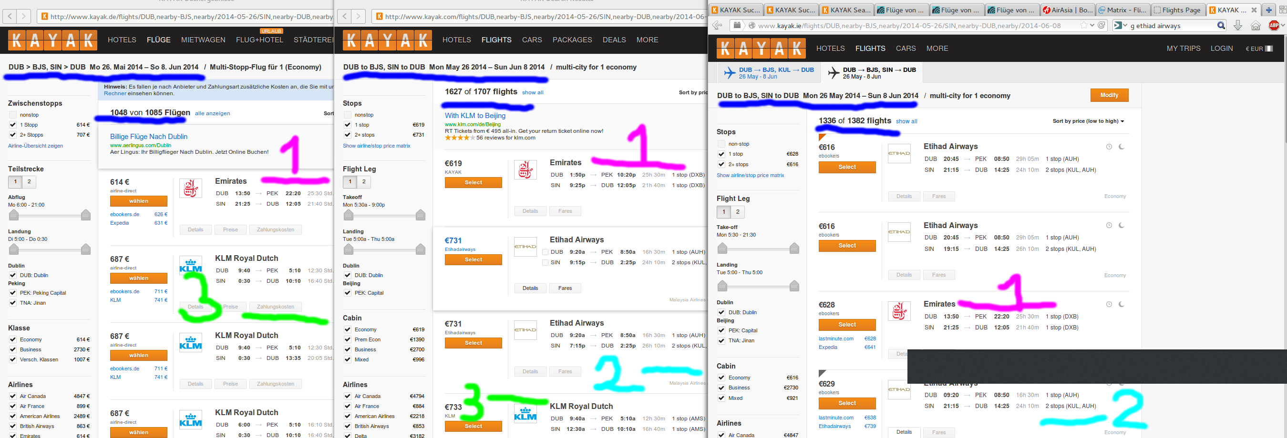
Task: Close the active KAYAK browser tab
Action: (1254, 10)
